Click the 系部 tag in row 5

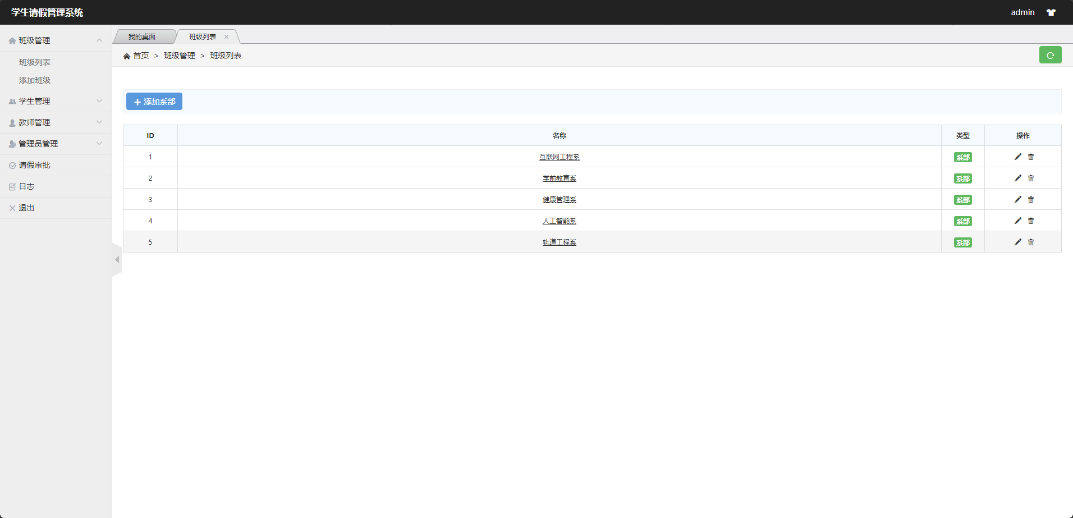963,242
